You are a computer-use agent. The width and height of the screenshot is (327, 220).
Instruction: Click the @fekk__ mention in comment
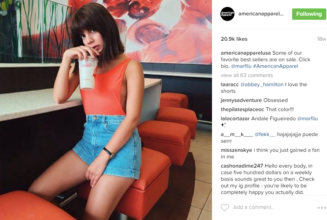coord(265,135)
